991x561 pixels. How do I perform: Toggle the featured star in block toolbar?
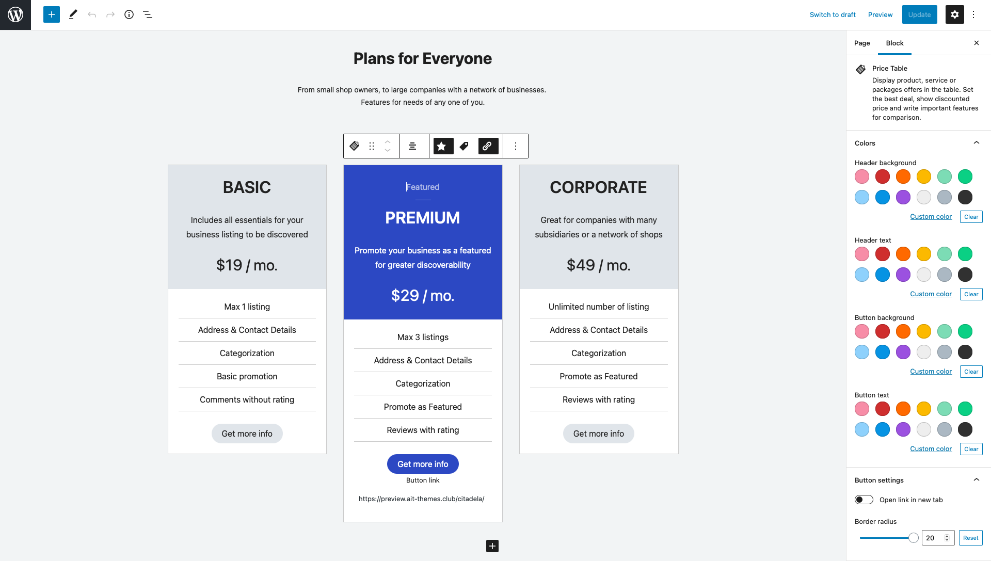pos(442,146)
